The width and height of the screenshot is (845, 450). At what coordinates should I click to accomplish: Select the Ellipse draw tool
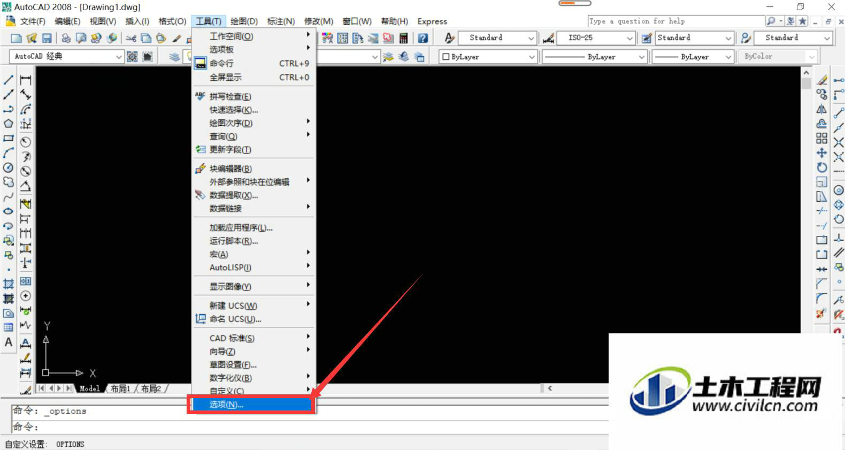point(9,211)
